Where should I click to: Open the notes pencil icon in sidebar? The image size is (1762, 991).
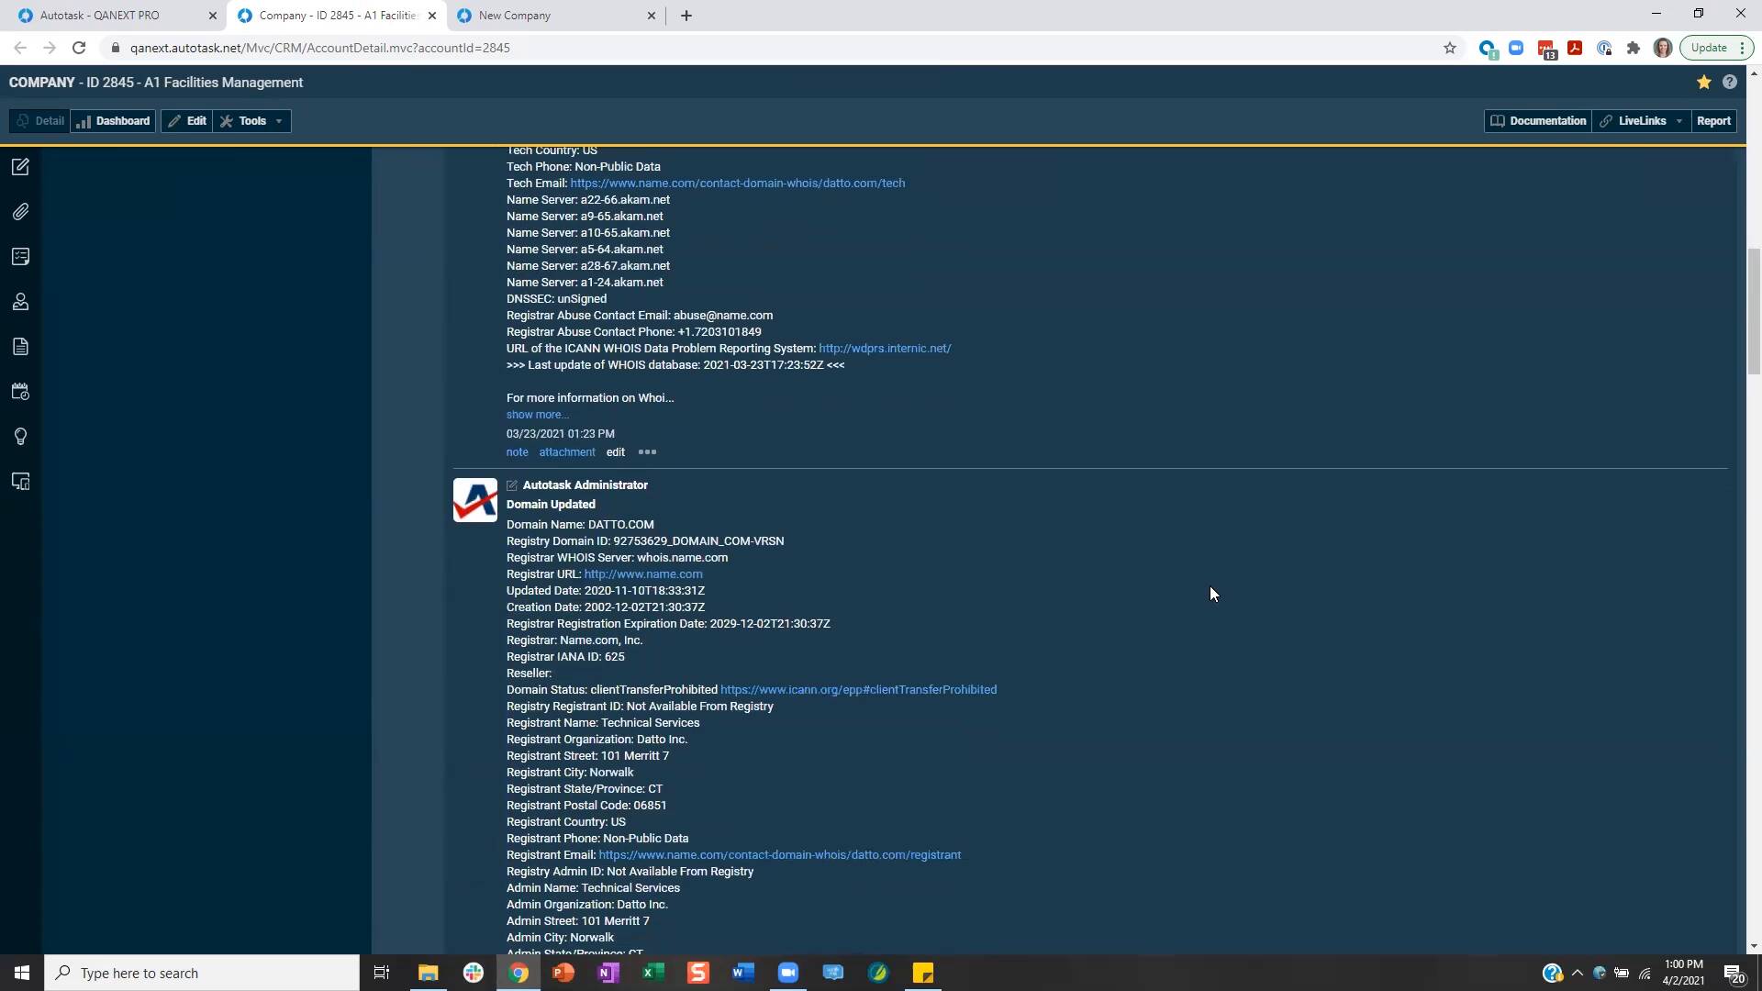pyautogui.click(x=20, y=167)
